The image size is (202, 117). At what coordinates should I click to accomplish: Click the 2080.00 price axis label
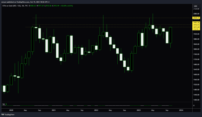coord(196,14)
